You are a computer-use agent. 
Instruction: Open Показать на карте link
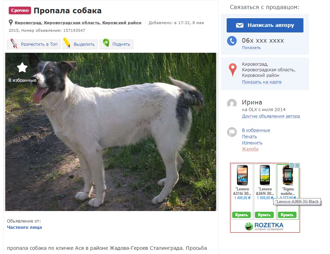tap(262, 82)
